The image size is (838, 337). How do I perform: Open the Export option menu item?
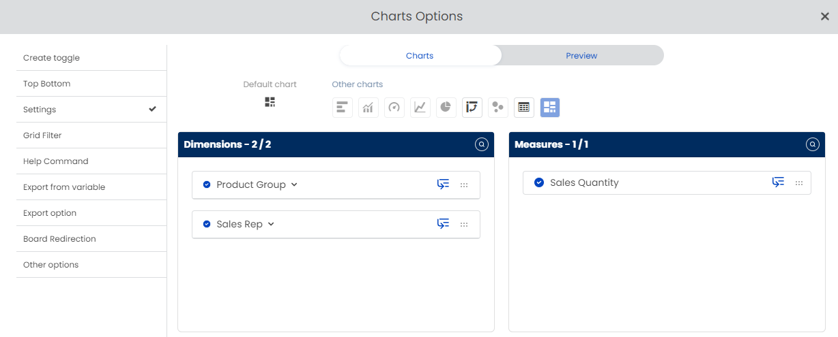pos(91,213)
